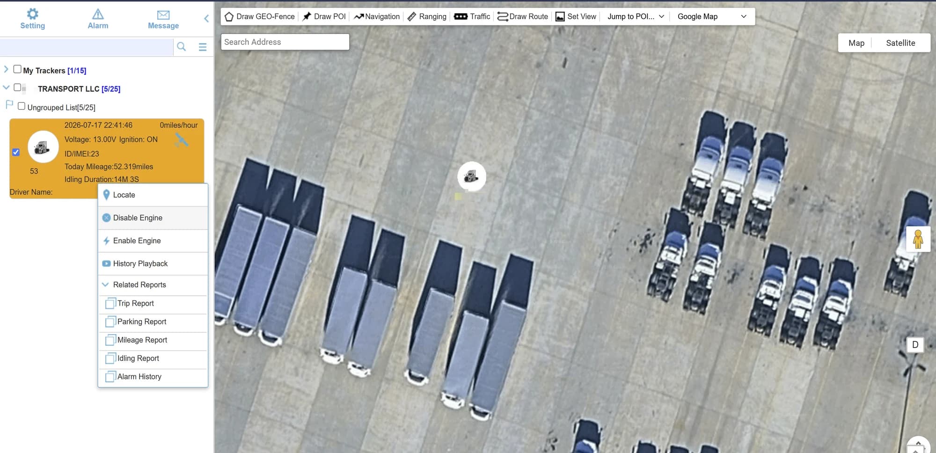
Task: Choose Enable Engine menu entry
Action: 153,241
